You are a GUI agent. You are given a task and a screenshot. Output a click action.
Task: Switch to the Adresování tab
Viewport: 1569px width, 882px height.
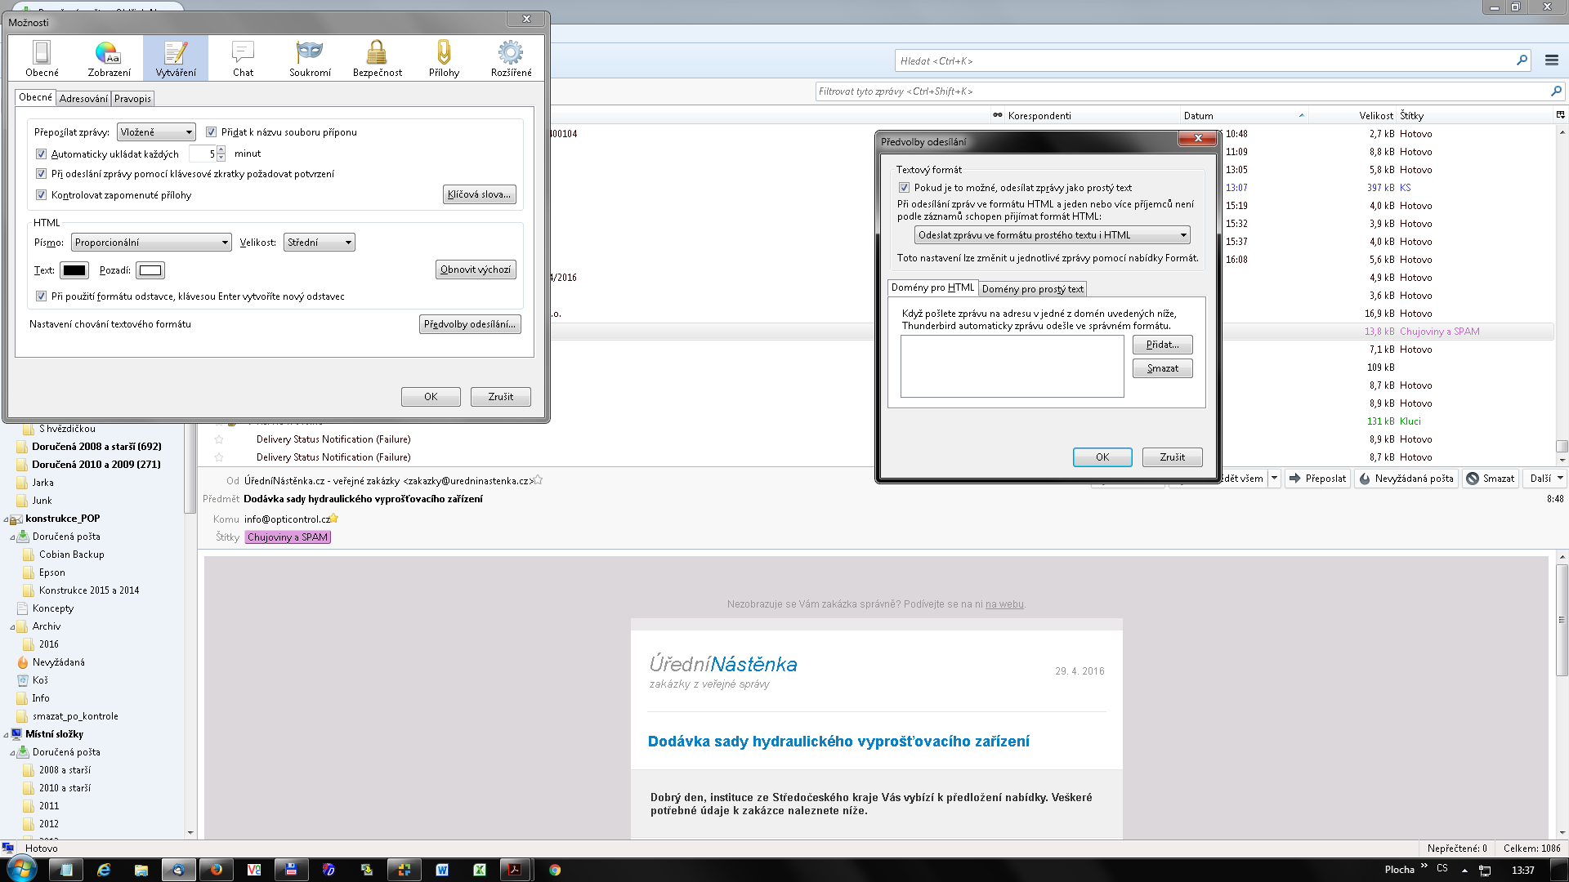coord(83,99)
